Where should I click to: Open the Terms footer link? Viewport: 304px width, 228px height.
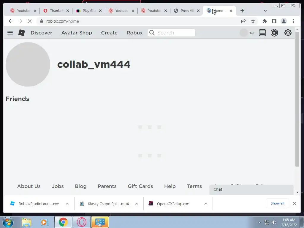pos(194,186)
